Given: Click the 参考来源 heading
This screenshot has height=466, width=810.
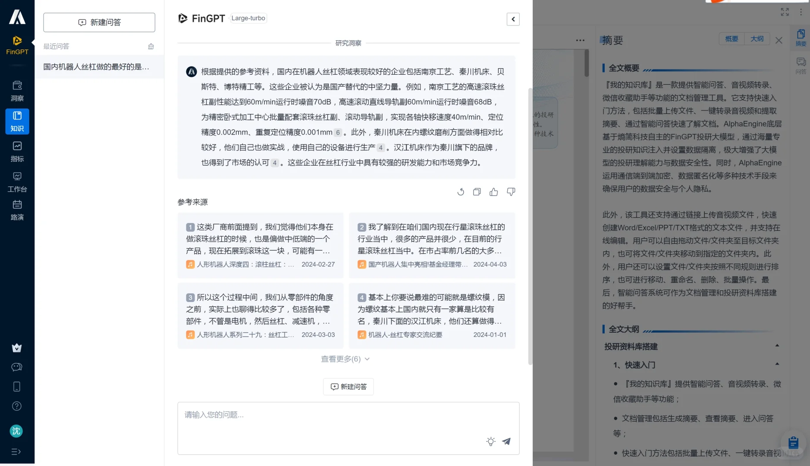Looking at the screenshot, I should coord(193,202).
